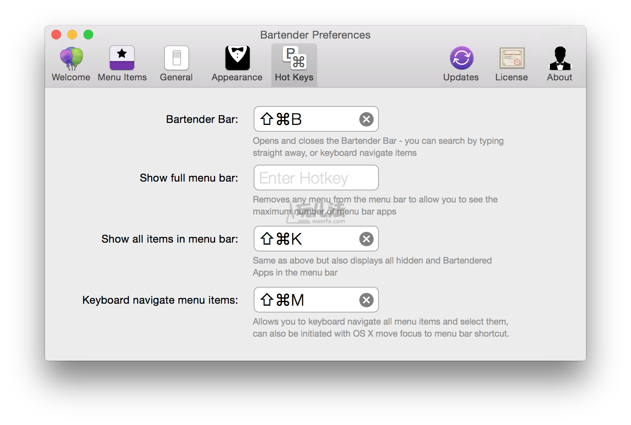Click the Show full menu bar hotkey field

point(316,178)
